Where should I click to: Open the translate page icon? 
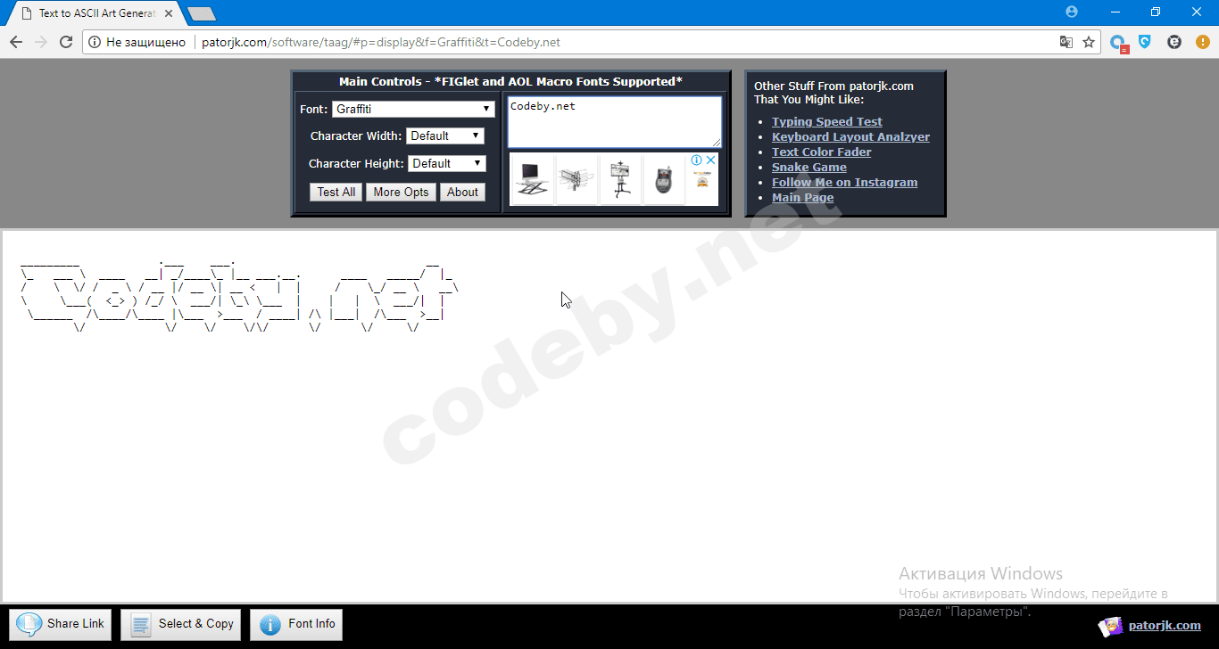pyautogui.click(x=1066, y=42)
